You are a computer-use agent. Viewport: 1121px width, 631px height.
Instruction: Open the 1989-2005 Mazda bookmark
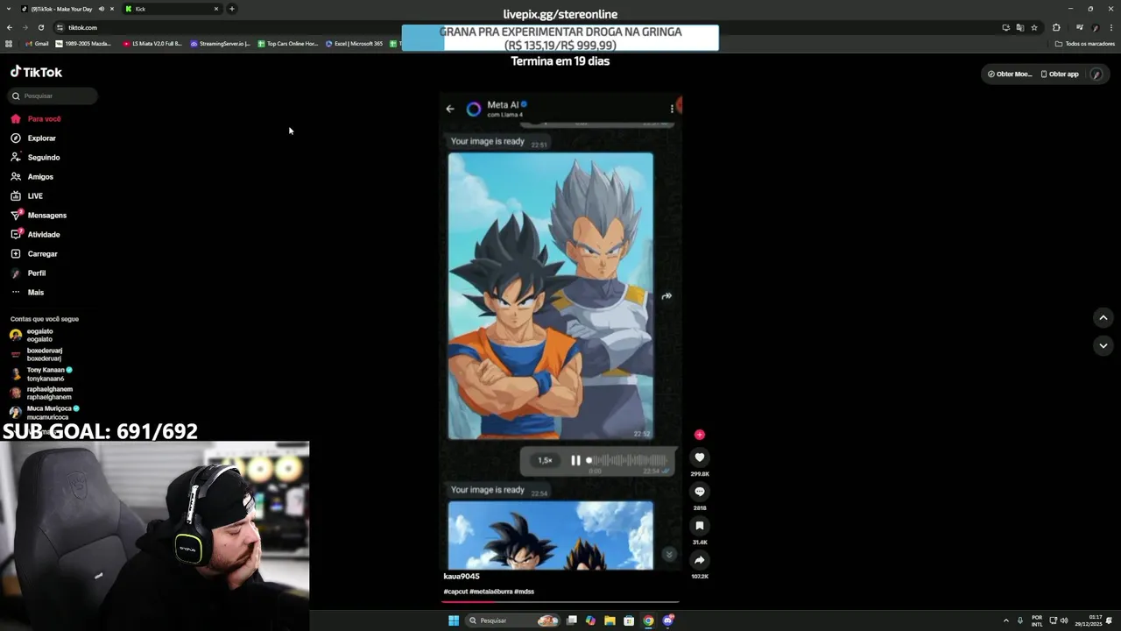click(83, 44)
